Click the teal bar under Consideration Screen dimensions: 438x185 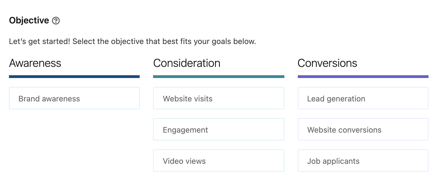click(218, 77)
